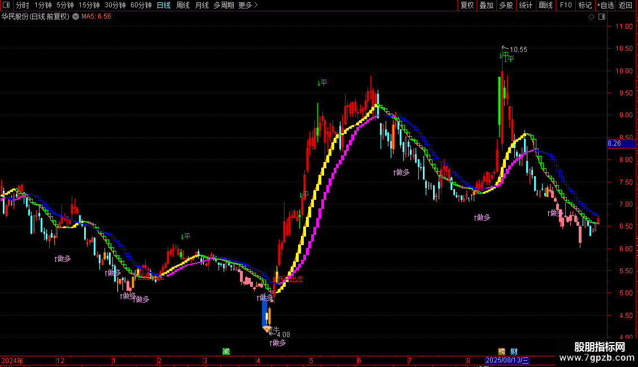
Task: Click the 2024年 label on time axis
Action: click(12, 360)
